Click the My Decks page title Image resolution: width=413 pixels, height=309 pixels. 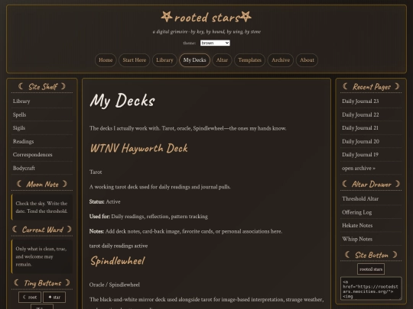(122, 101)
